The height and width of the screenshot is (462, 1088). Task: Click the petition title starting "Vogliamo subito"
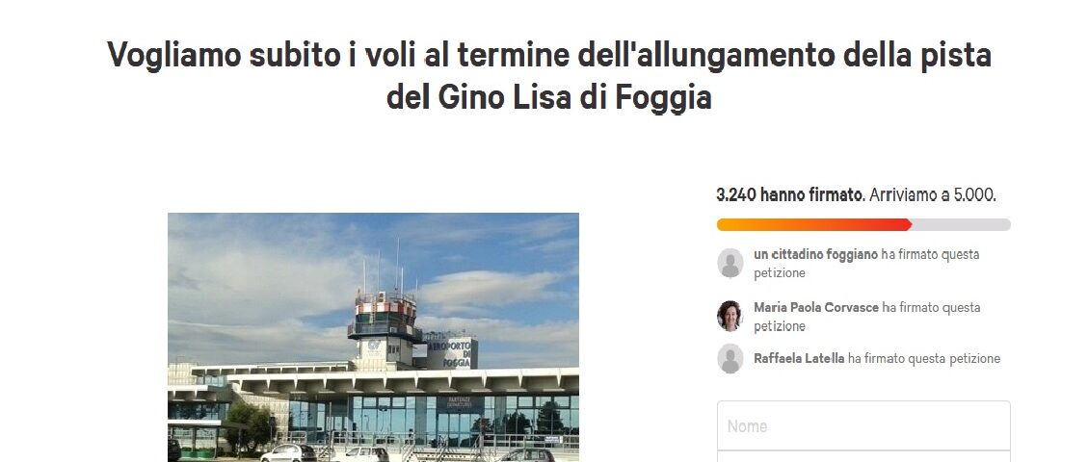pos(549,75)
